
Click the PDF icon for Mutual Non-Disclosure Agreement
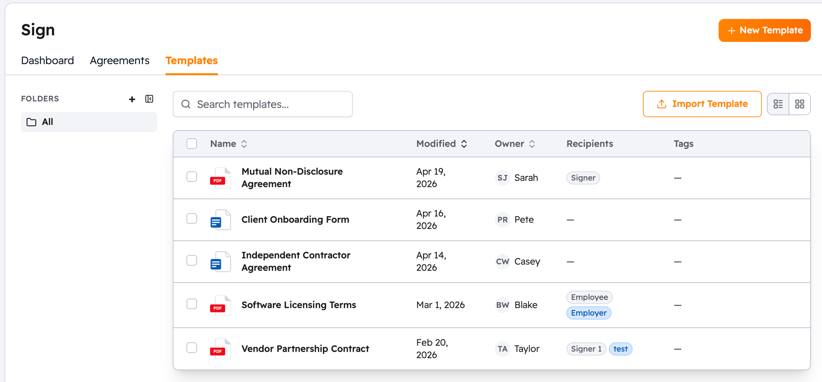tap(220, 178)
